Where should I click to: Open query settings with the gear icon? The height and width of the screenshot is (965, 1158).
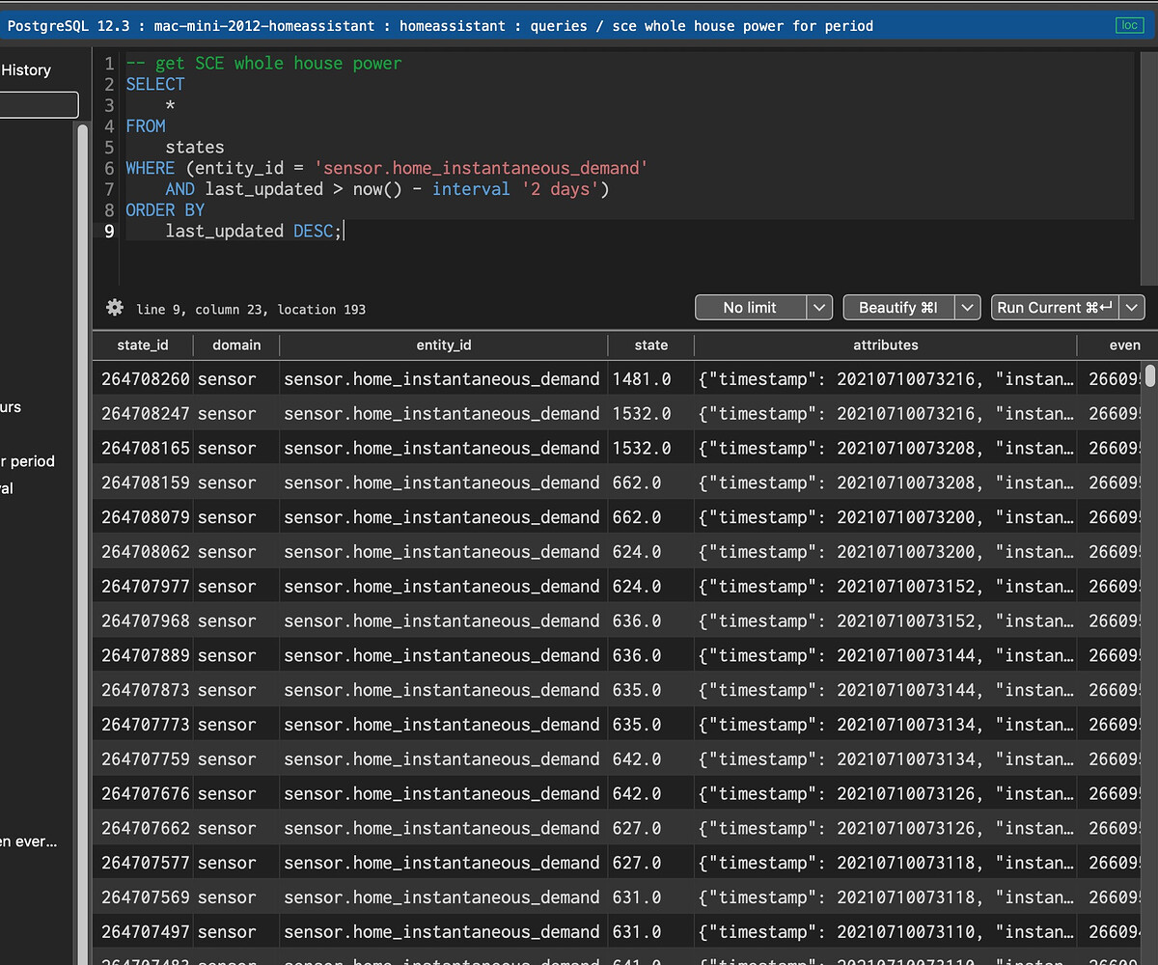pos(114,307)
